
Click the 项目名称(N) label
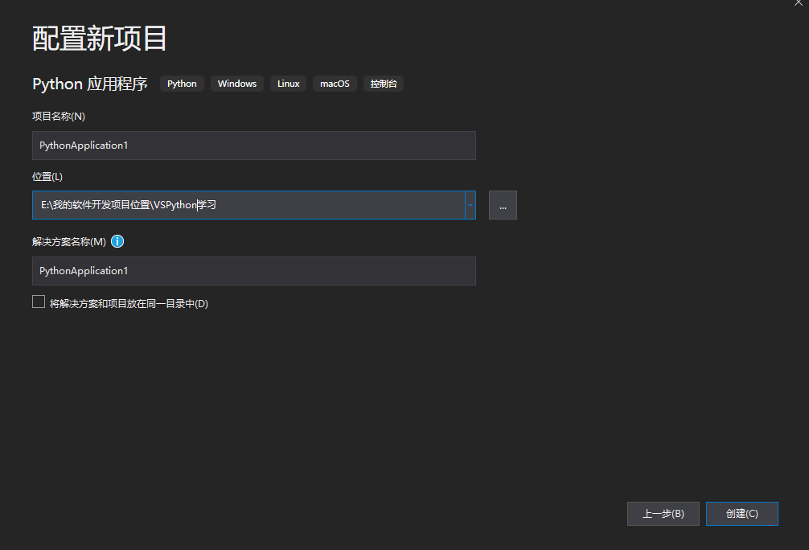[x=58, y=116]
